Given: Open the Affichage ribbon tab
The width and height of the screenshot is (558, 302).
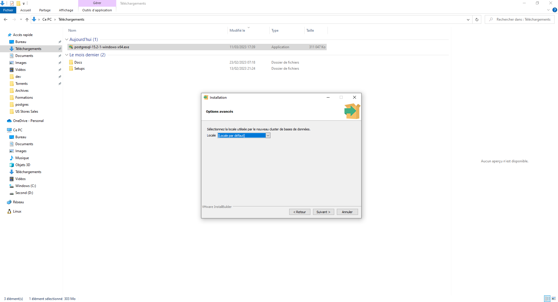Looking at the screenshot, I should click(x=66, y=10).
